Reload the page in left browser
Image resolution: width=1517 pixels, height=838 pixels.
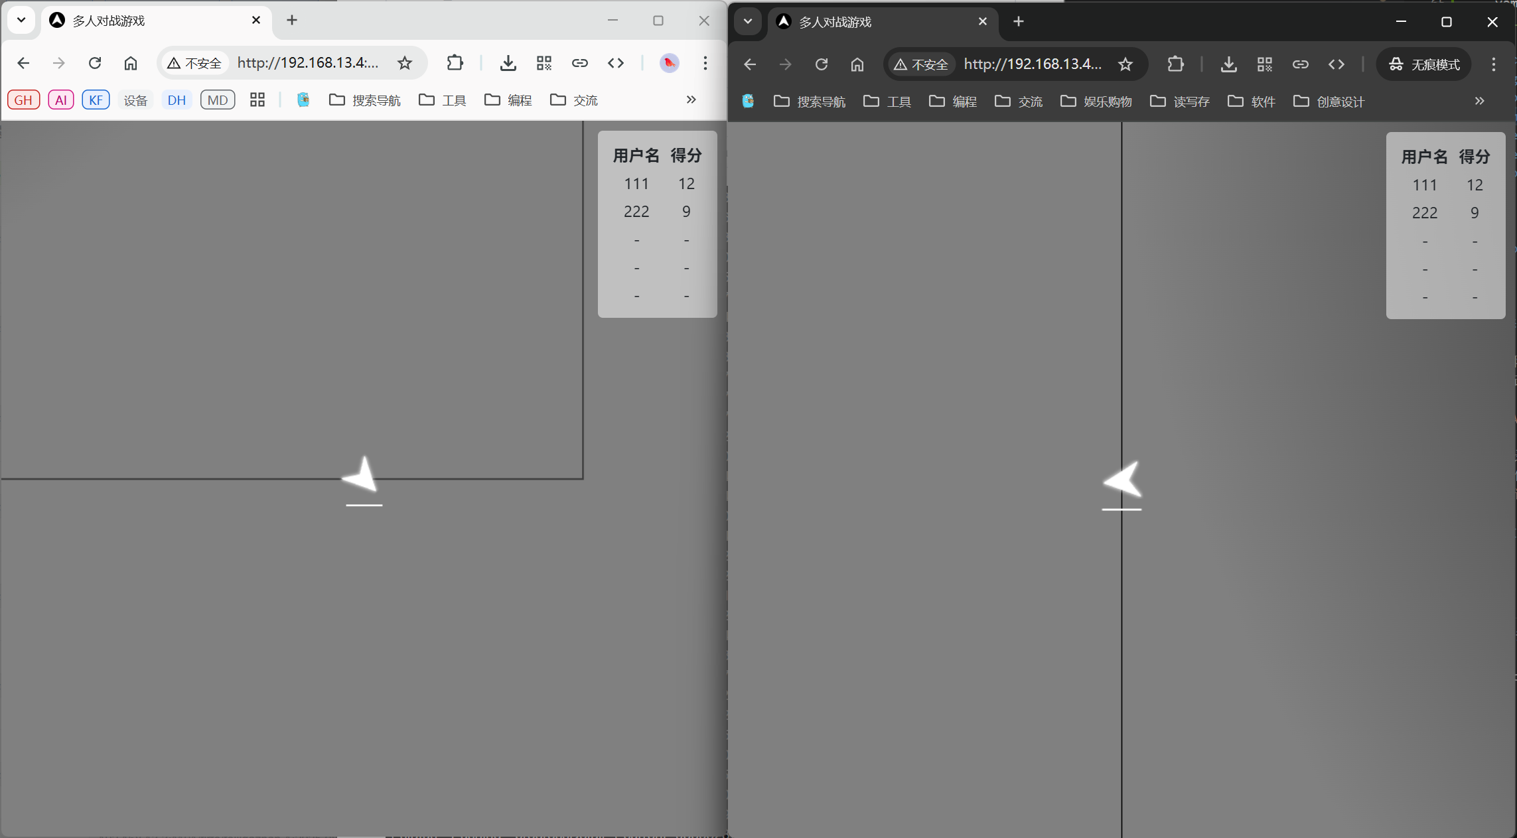pyautogui.click(x=95, y=63)
